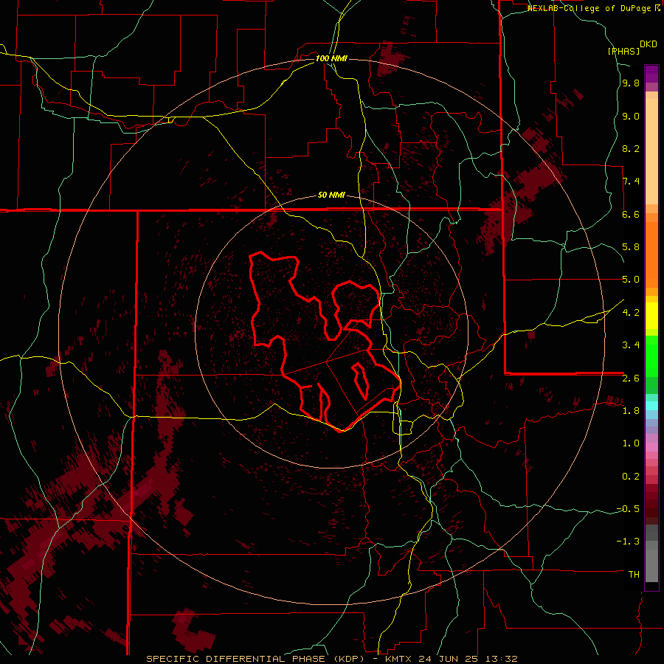The height and width of the screenshot is (664, 664).
Task: Click the DKD product label
Action: pos(649,44)
